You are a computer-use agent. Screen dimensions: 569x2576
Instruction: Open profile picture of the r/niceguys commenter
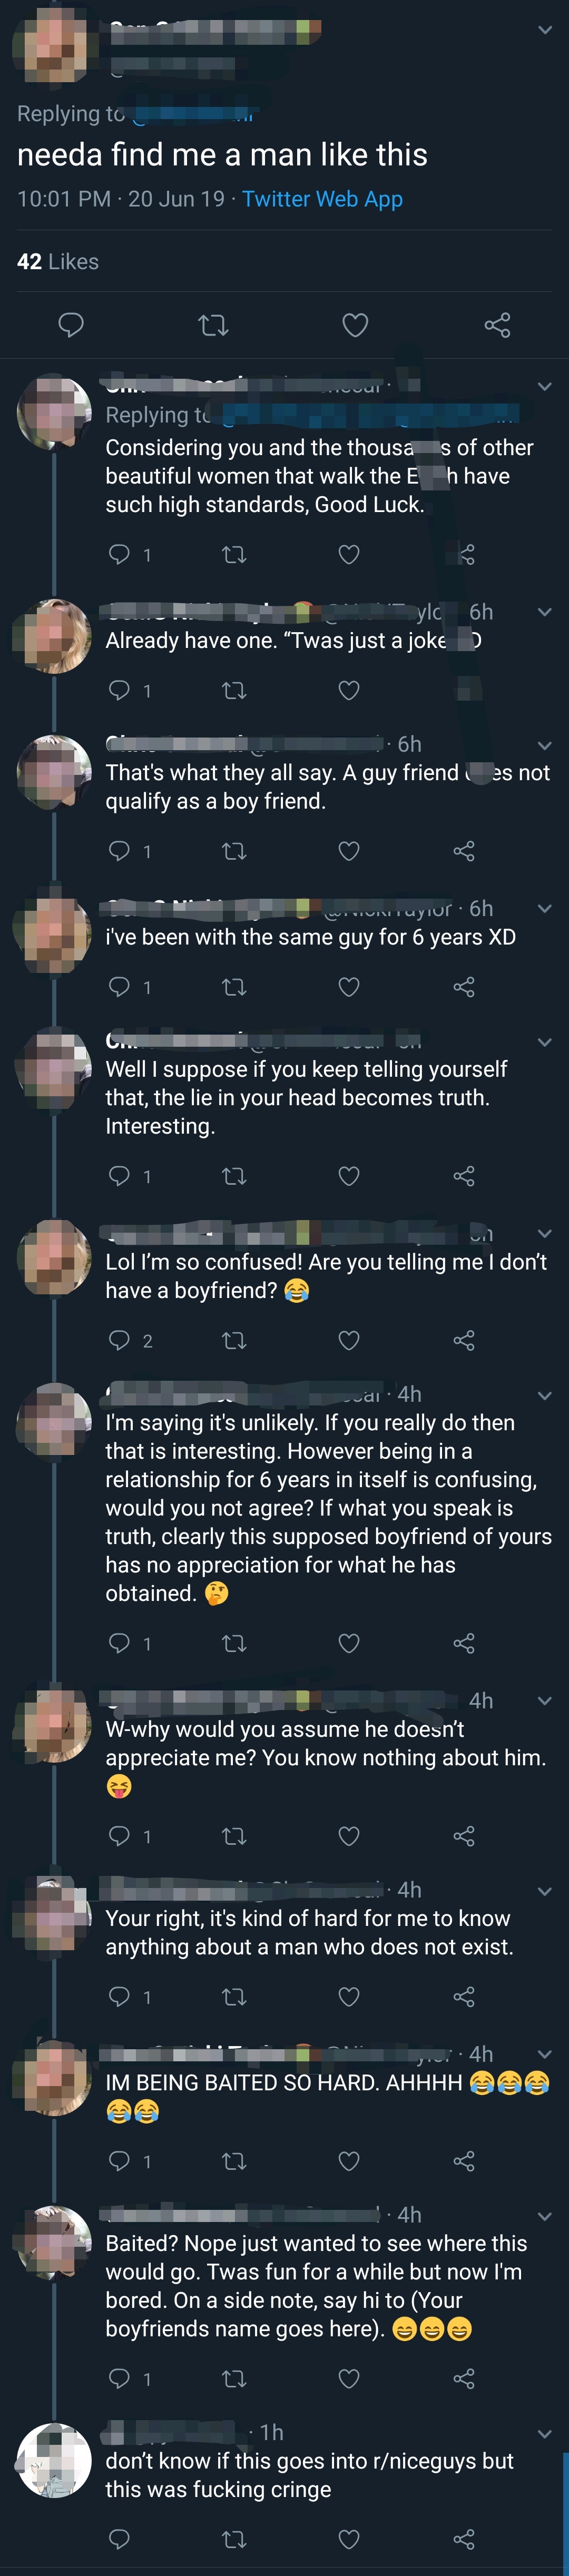point(54,2460)
